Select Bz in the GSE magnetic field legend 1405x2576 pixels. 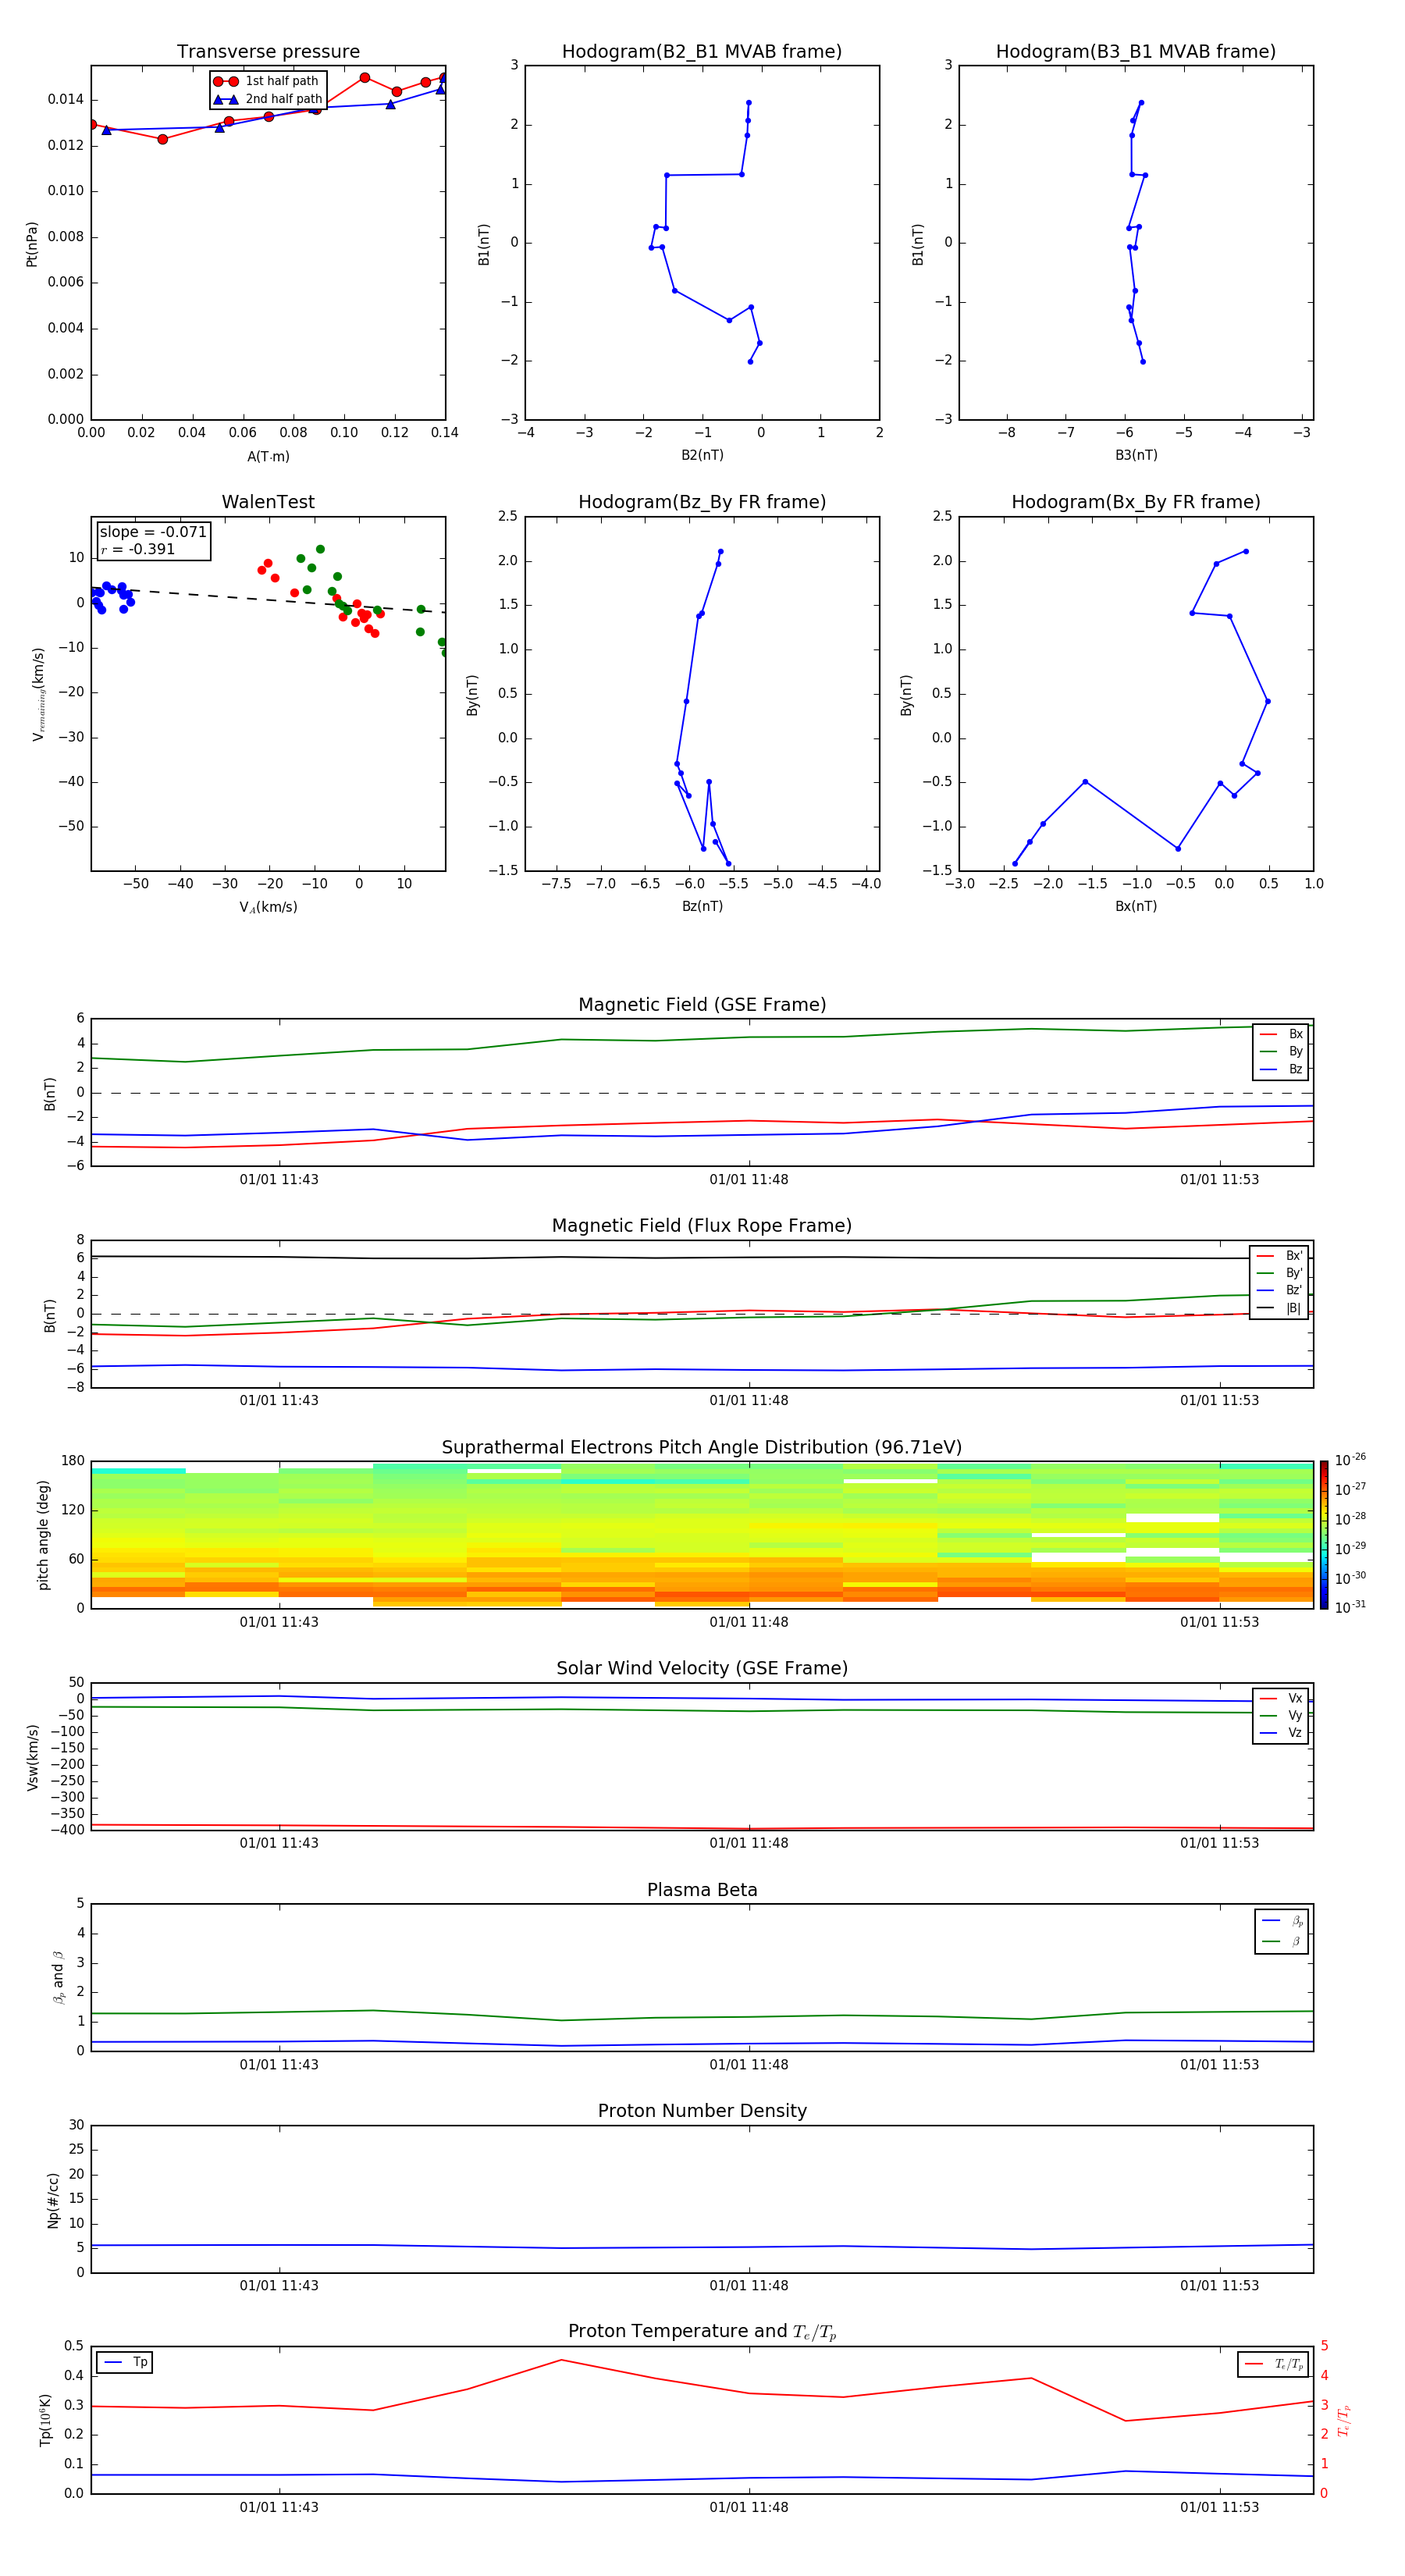[x=1281, y=1069]
